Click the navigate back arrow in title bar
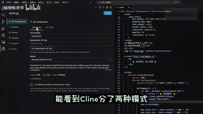203x114 pixels. pyautogui.click(x=91, y=2)
